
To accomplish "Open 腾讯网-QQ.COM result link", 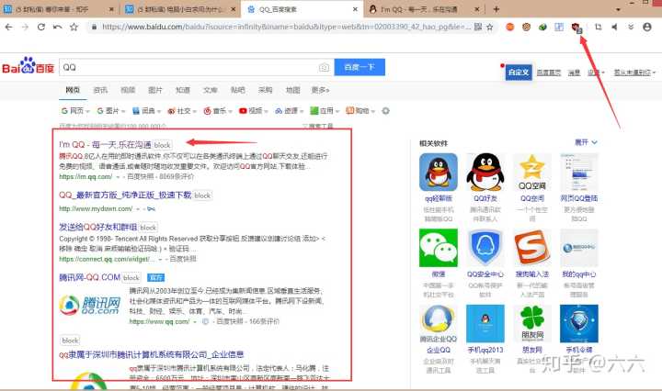I will point(89,277).
